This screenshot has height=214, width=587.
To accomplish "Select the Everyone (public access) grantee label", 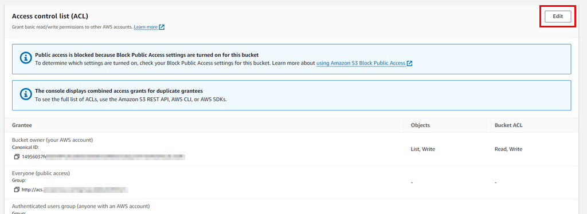I will click(x=41, y=173).
